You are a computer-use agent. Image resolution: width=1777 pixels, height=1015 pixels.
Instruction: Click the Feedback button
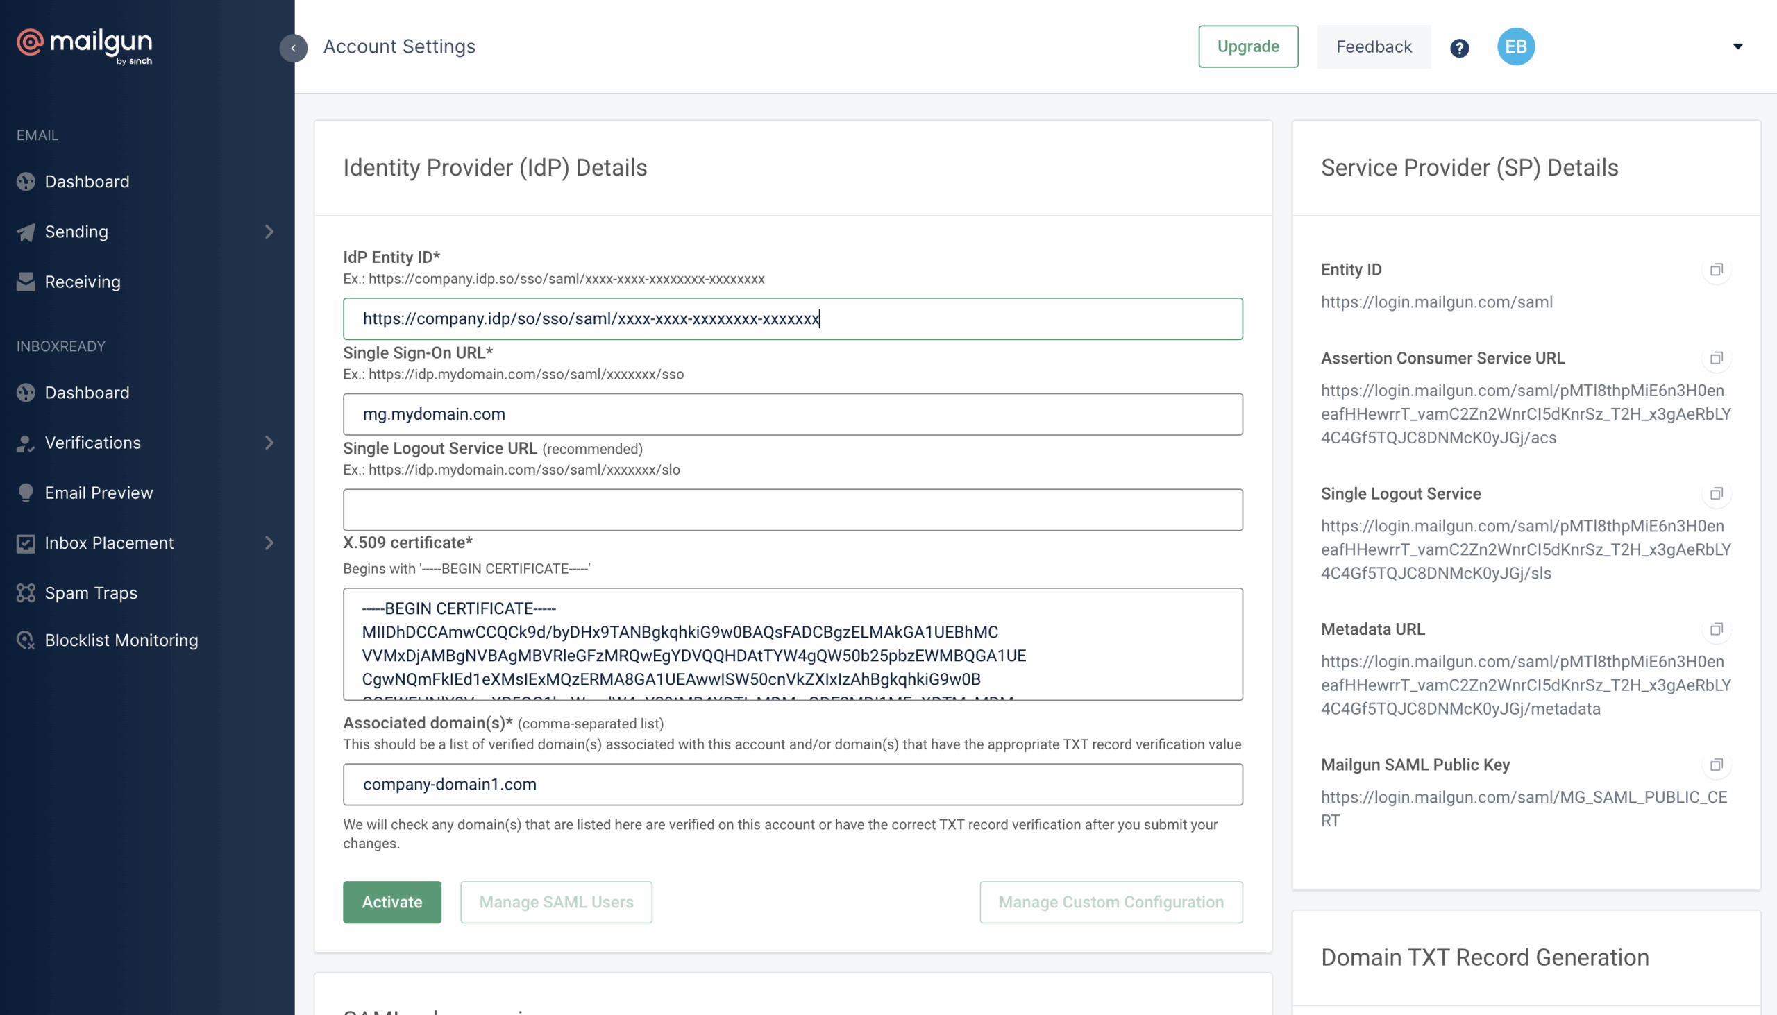click(1374, 46)
